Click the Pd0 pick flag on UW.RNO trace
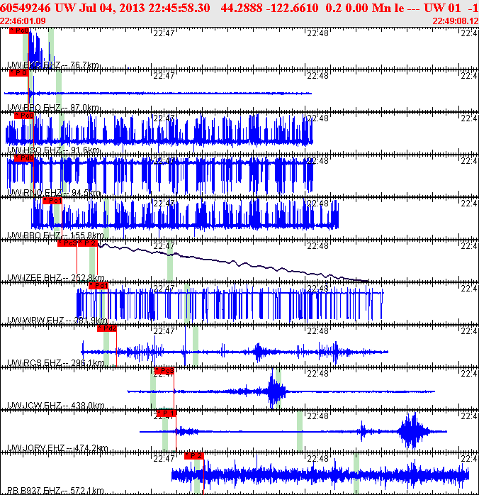This screenshot has height=495, width=479. click(x=23, y=158)
